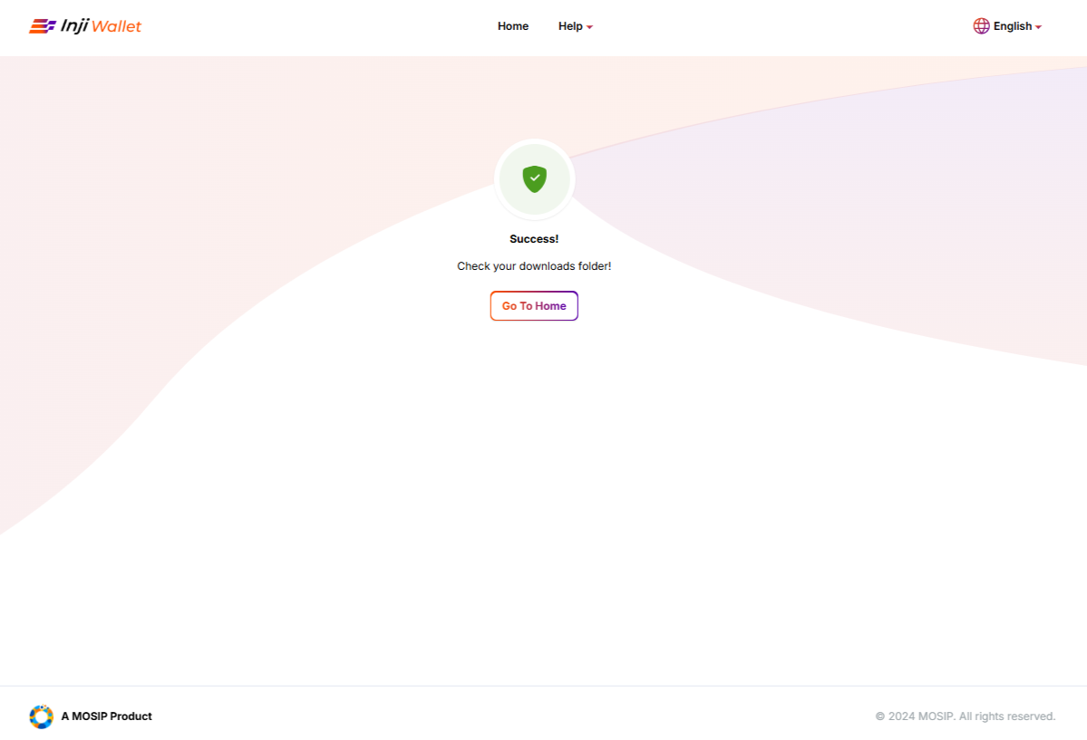This screenshot has width=1087, height=740.
Task: Open the Home menu item
Action: (512, 26)
